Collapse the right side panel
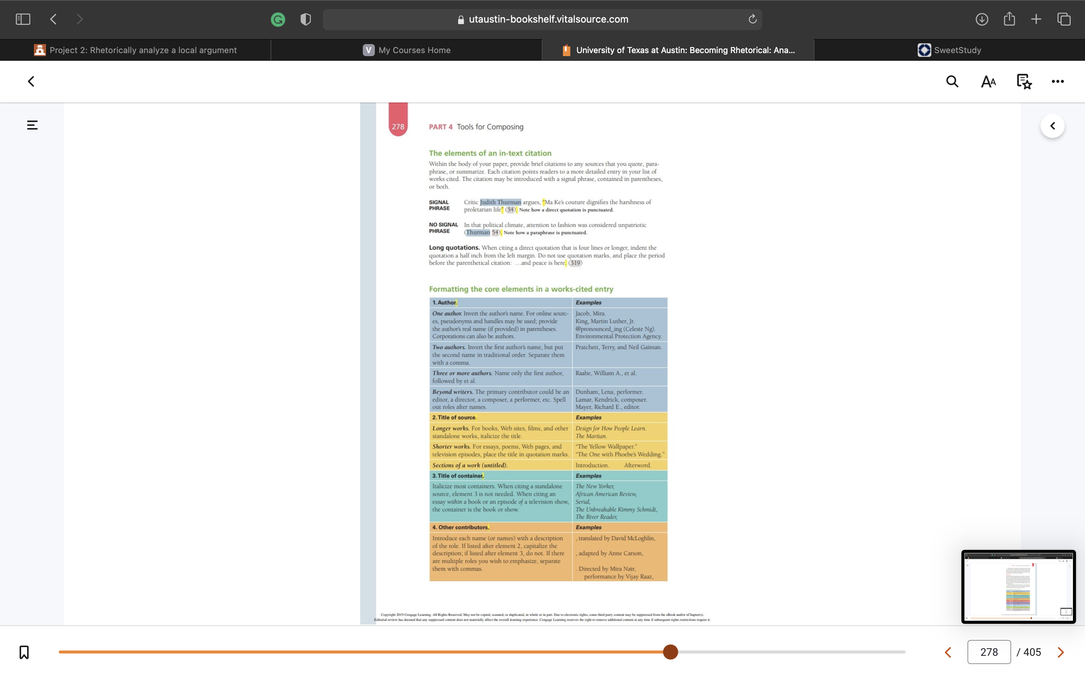Screen dimensions: 1085x678 (1052, 126)
